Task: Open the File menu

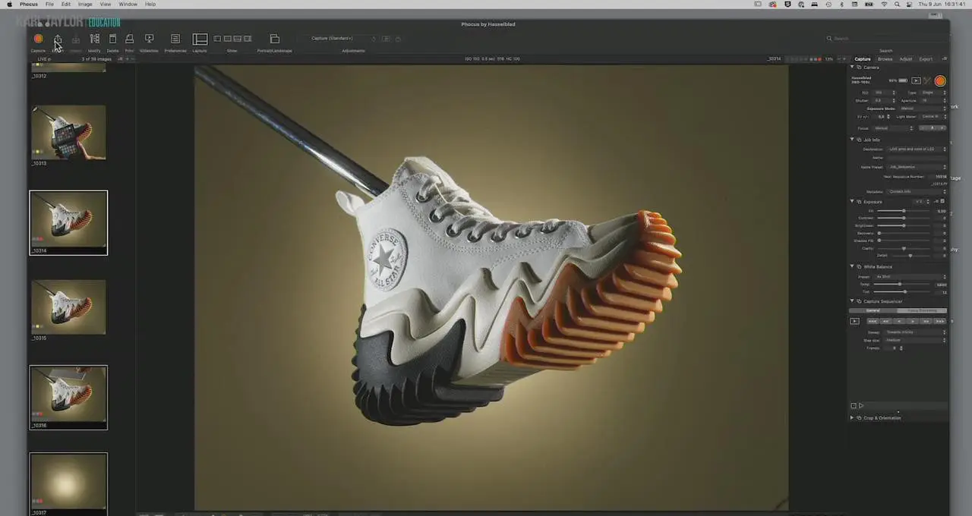Action: pos(49,4)
